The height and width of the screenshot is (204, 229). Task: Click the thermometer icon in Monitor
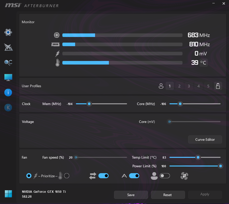tap(58, 63)
